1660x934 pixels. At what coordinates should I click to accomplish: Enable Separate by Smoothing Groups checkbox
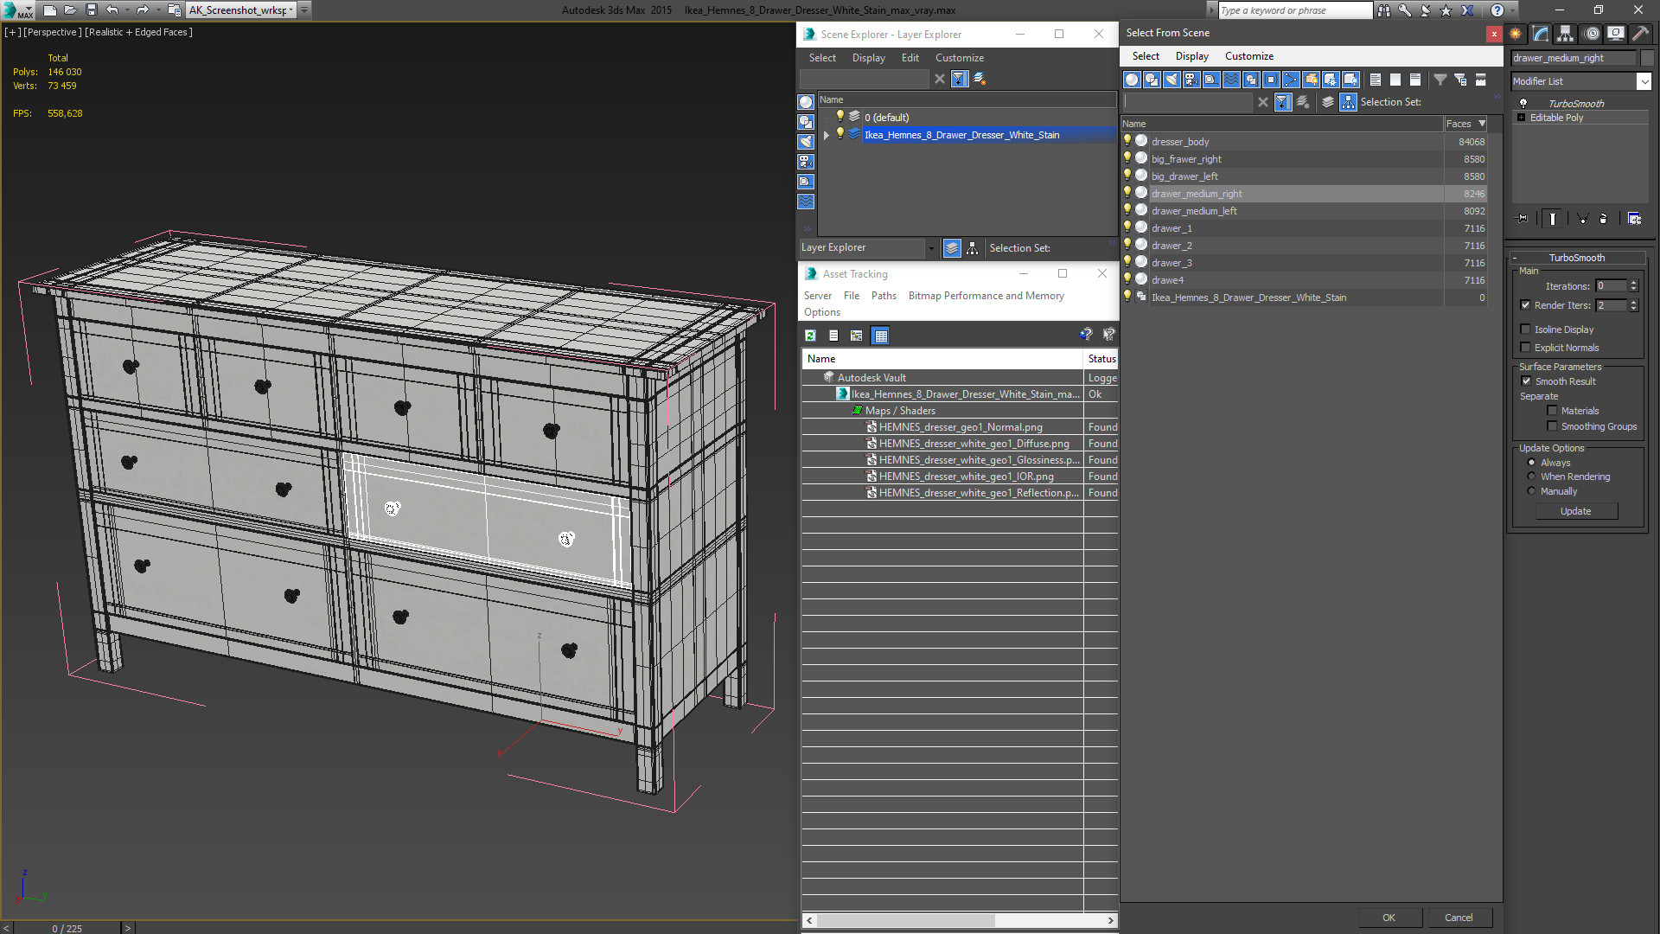[x=1552, y=425]
